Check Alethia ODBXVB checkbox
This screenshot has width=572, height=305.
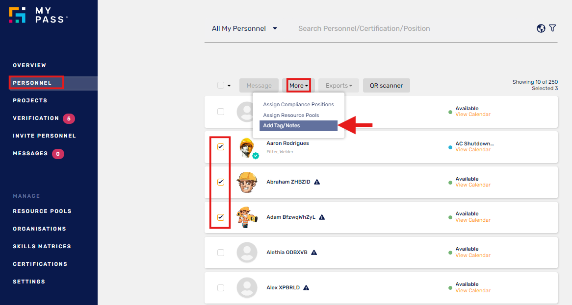tap(221, 253)
